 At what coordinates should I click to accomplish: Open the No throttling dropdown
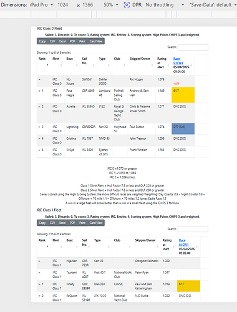tap(165, 4)
